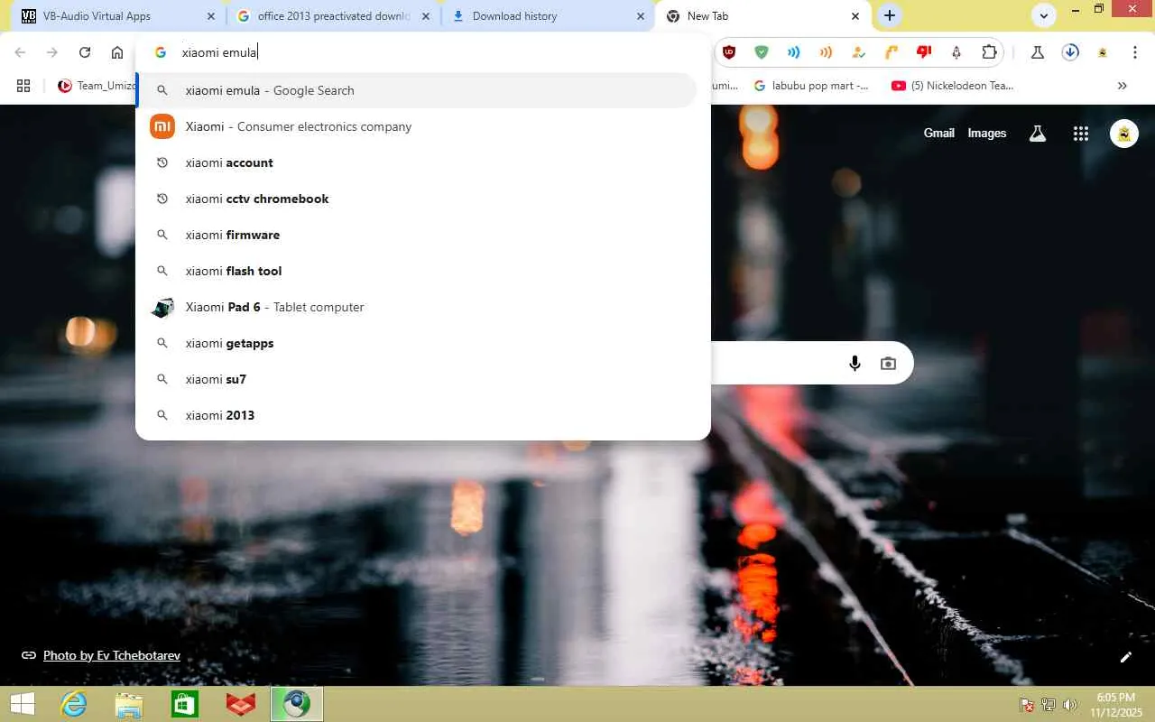Screen dimensions: 1155x722
Task: Click the Start button on the taskbar
Action: coord(22,704)
